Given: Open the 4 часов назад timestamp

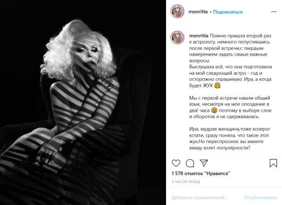Looking at the screenshot, I should pos(186,182).
